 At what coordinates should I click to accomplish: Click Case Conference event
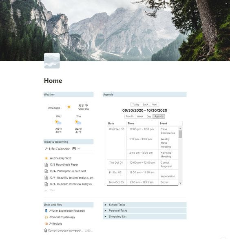tap(168, 131)
